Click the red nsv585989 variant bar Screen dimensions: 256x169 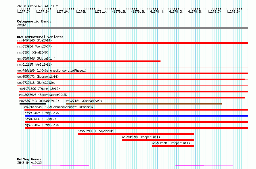tap(136, 134)
